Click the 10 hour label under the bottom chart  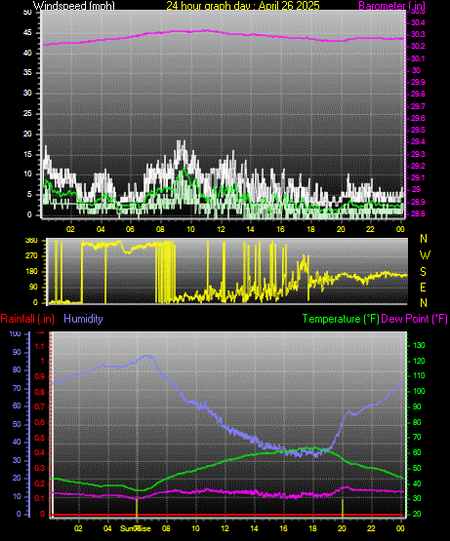(195, 528)
